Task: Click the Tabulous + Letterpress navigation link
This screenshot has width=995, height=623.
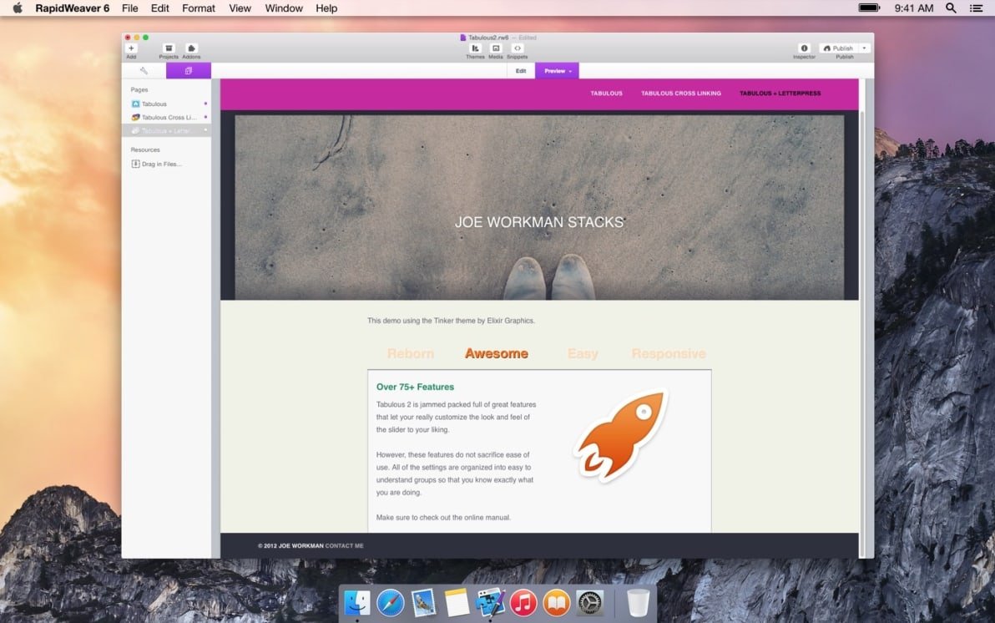Action: pos(780,94)
